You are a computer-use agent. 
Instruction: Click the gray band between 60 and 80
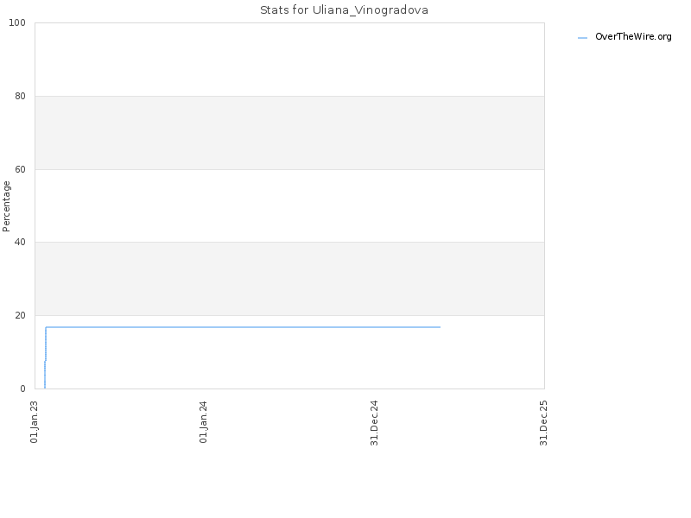[289, 133]
